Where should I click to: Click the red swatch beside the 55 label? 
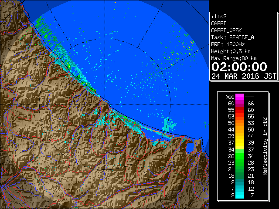click(239, 110)
